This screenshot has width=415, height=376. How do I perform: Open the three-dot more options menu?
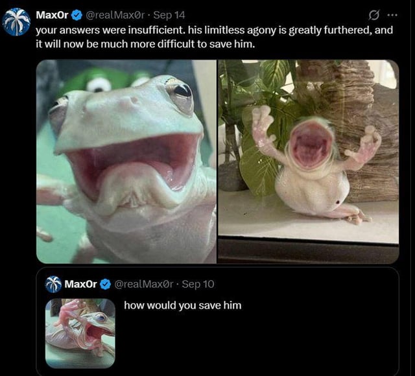391,15
